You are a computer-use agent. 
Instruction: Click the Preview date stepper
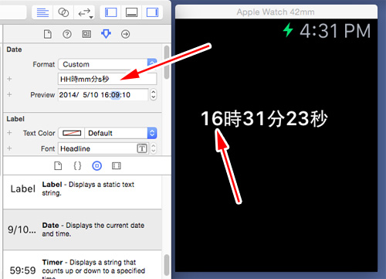coord(154,95)
